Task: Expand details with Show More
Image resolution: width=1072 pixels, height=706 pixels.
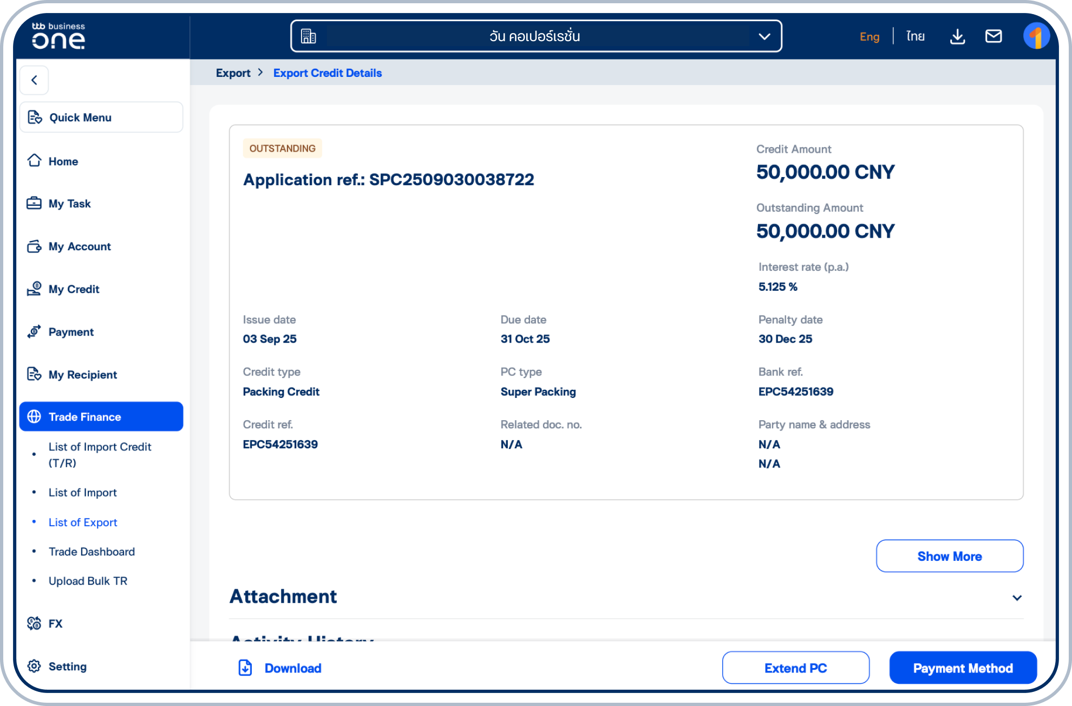Action: click(x=949, y=556)
